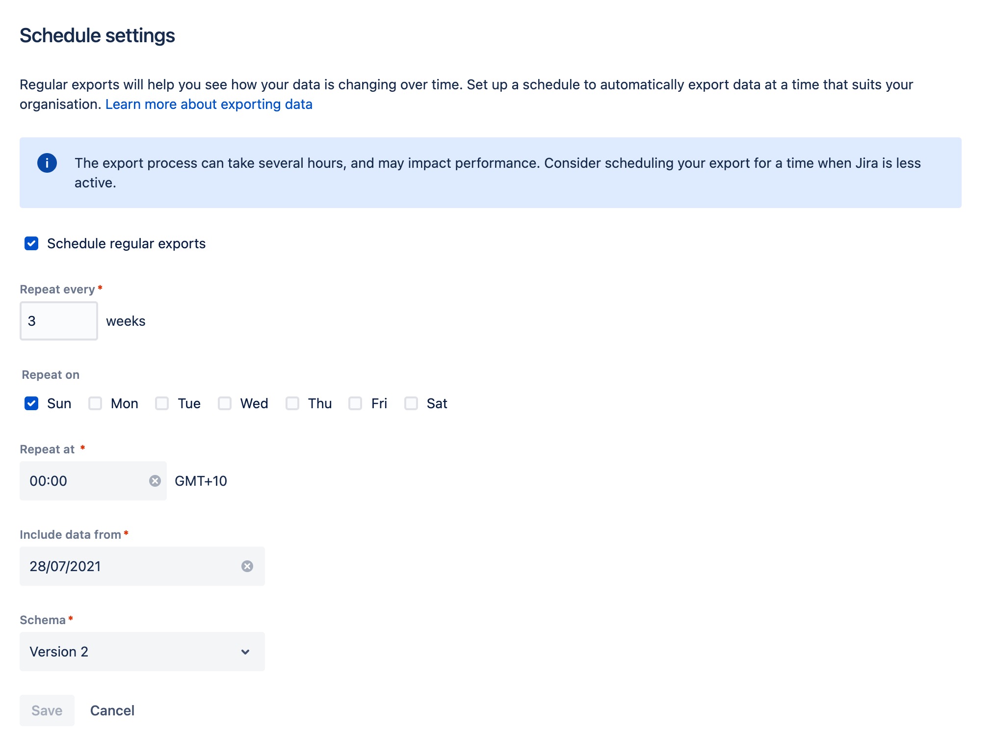Open Learn more about exporting data link
This screenshot has width=994, height=735.
tap(209, 104)
